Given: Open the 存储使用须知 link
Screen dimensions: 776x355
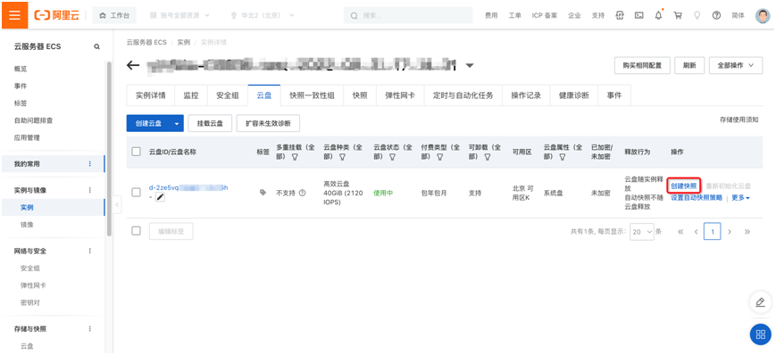Looking at the screenshot, I should pos(738,120).
